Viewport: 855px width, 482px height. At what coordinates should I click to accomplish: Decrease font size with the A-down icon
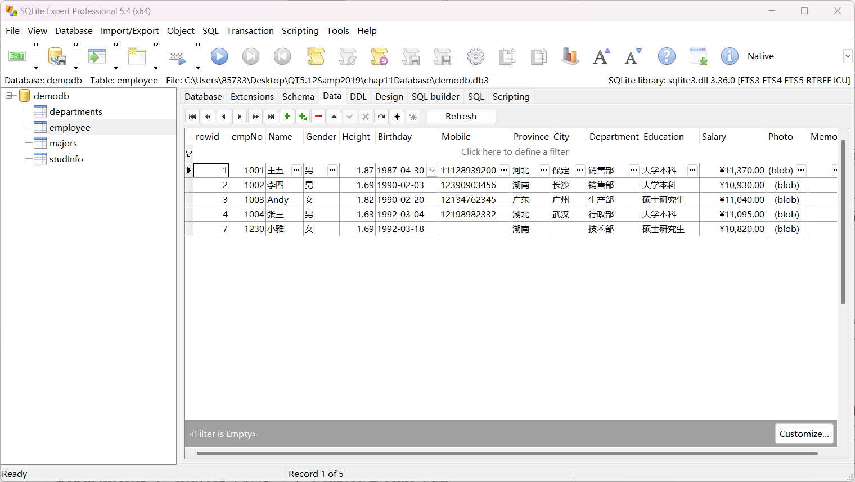(633, 56)
